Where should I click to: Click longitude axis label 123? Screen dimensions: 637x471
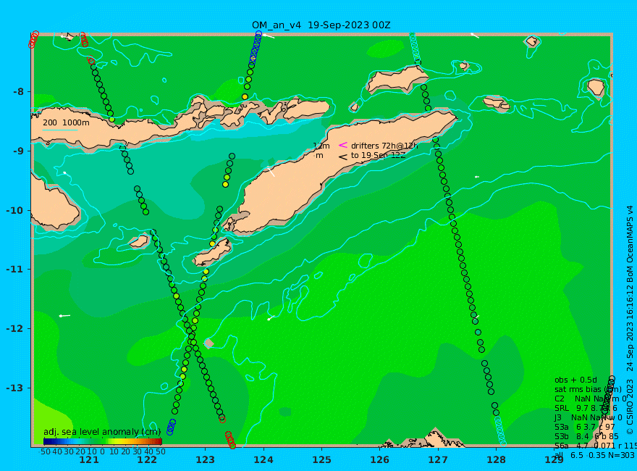pos(205,459)
